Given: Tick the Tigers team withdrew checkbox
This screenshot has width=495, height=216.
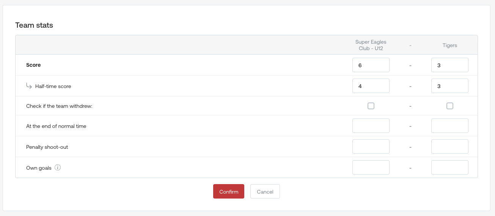Looking at the screenshot, I should [450, 106].
